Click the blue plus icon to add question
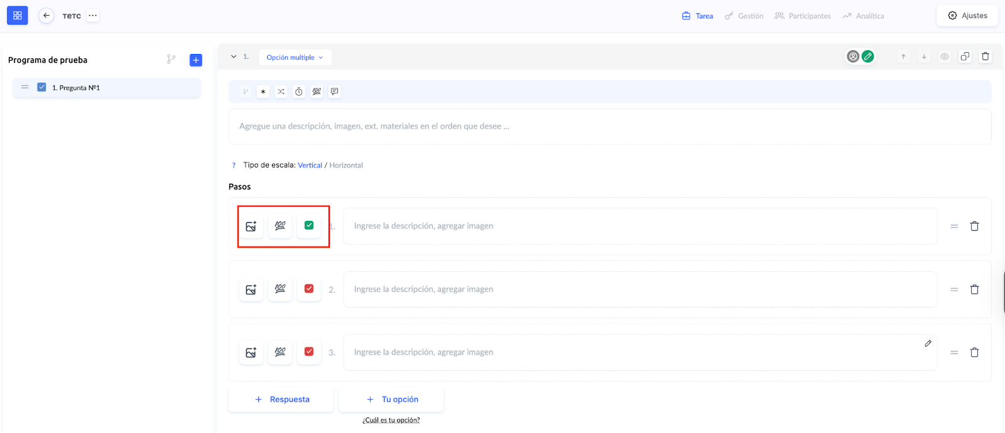The image size is (1005, 433). (196, 60)
